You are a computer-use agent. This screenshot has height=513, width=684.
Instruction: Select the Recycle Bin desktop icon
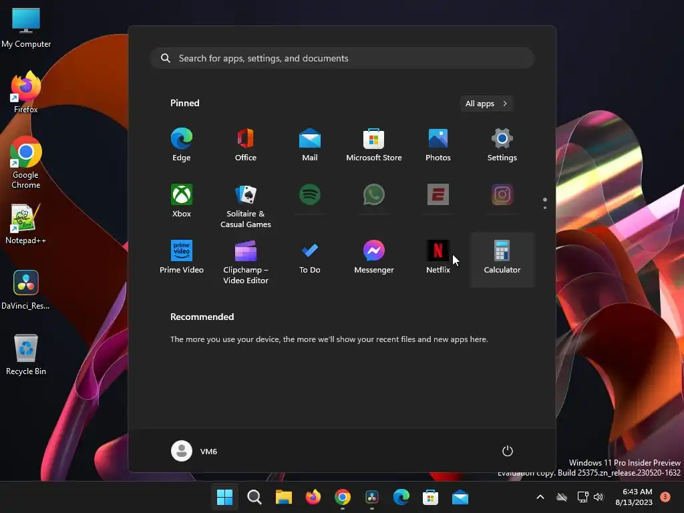(x=26, y=355)
